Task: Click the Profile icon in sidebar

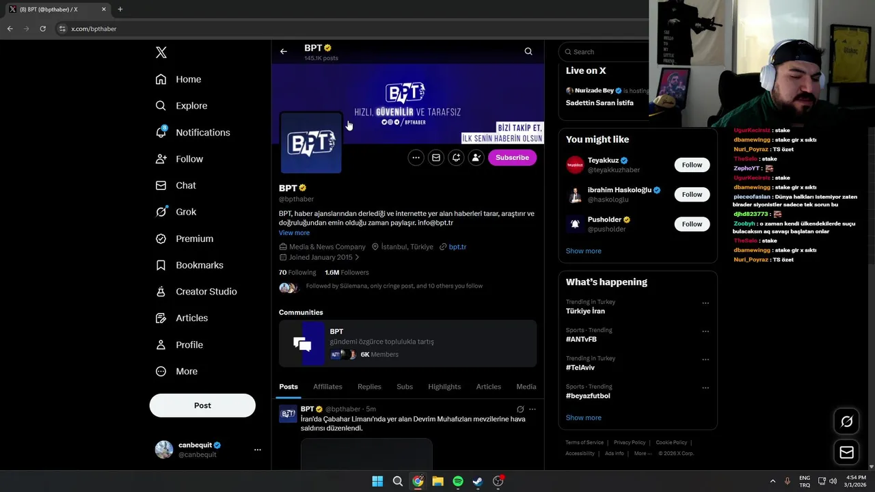Action: 161,345
